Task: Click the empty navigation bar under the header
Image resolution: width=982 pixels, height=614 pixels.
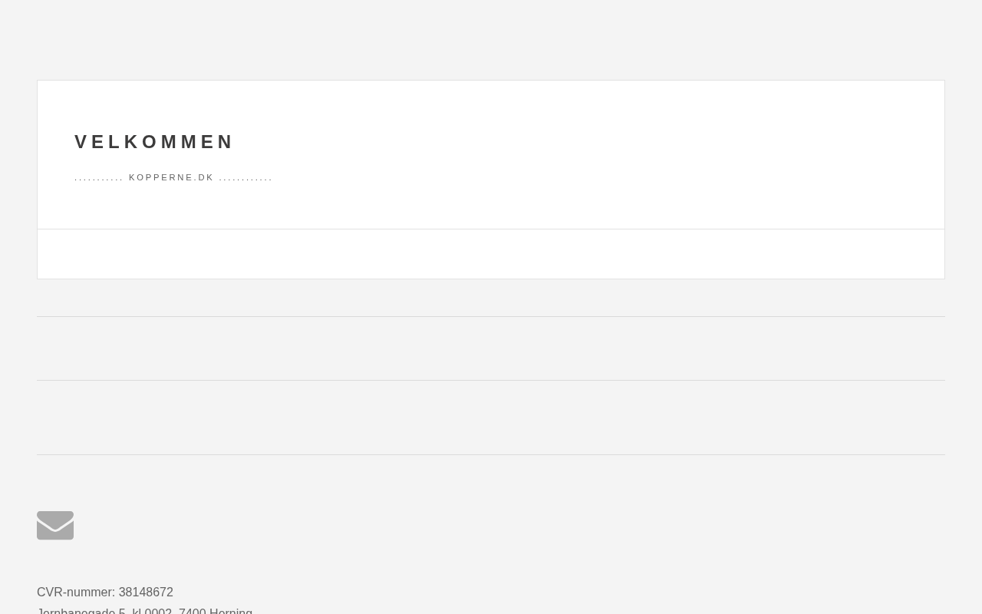Action: pyautogui.click(x=491, y=254)
